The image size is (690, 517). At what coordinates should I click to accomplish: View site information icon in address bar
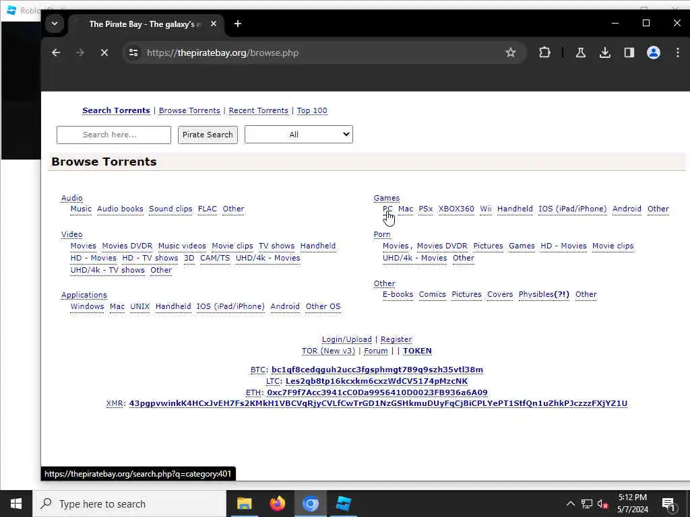click(133, 53)
